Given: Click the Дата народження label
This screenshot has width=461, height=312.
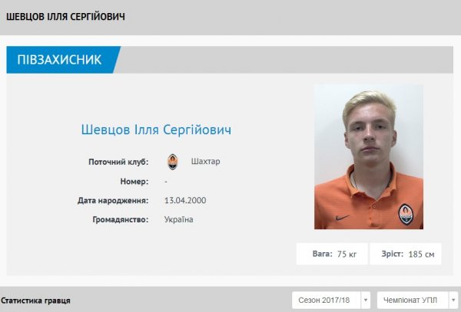Looking at the screenshot, I should 113,201.
